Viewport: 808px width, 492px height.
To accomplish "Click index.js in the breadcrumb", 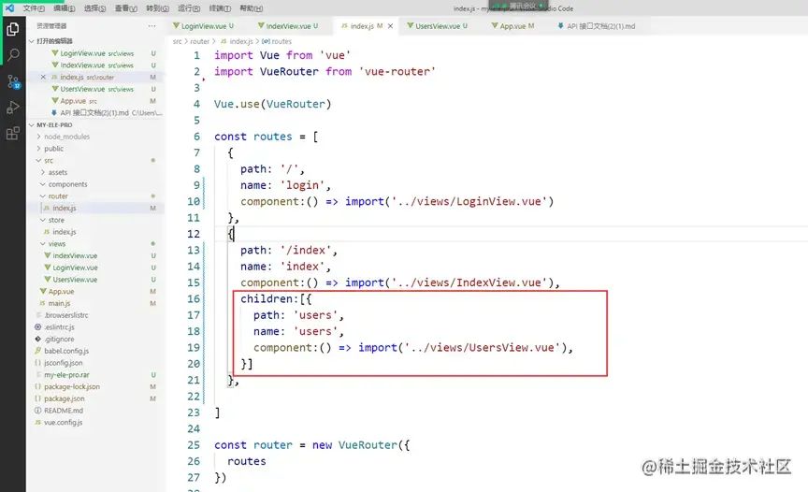I will click(x=241, y=41).
